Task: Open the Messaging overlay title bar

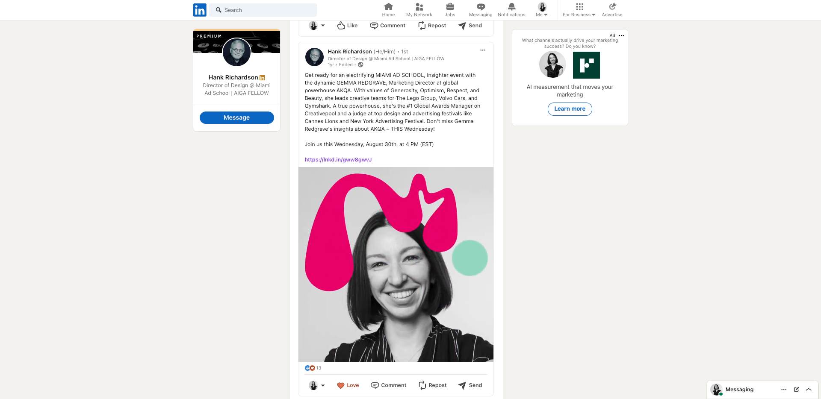Action: pyautogui.click(x=762, y=390)
